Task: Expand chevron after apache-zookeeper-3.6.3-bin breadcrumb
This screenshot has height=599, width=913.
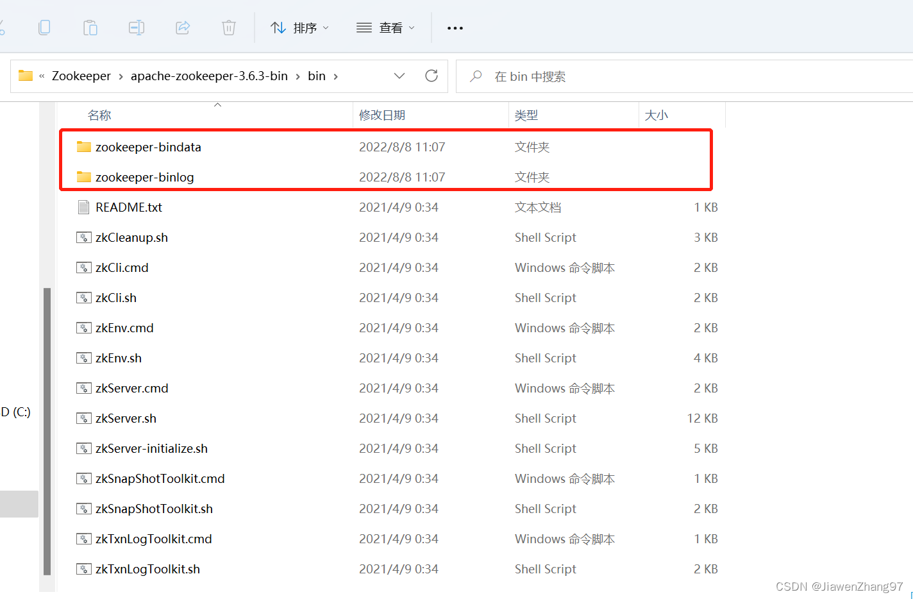Action: click(297, 76)
